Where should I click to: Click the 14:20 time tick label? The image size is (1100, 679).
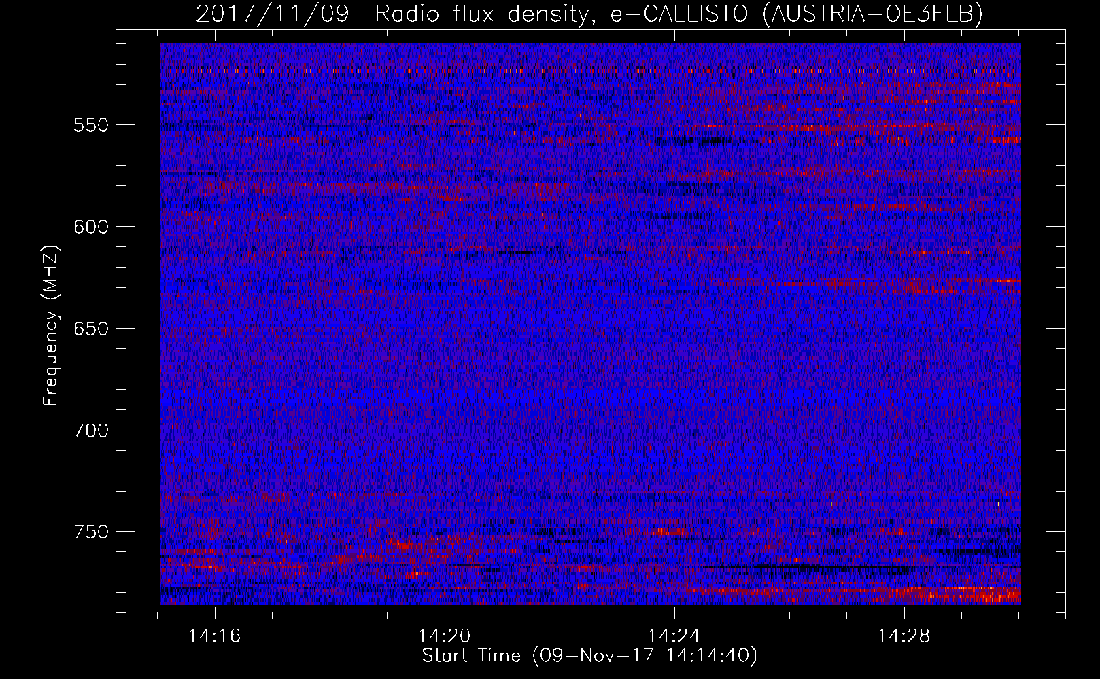point(445,636)
